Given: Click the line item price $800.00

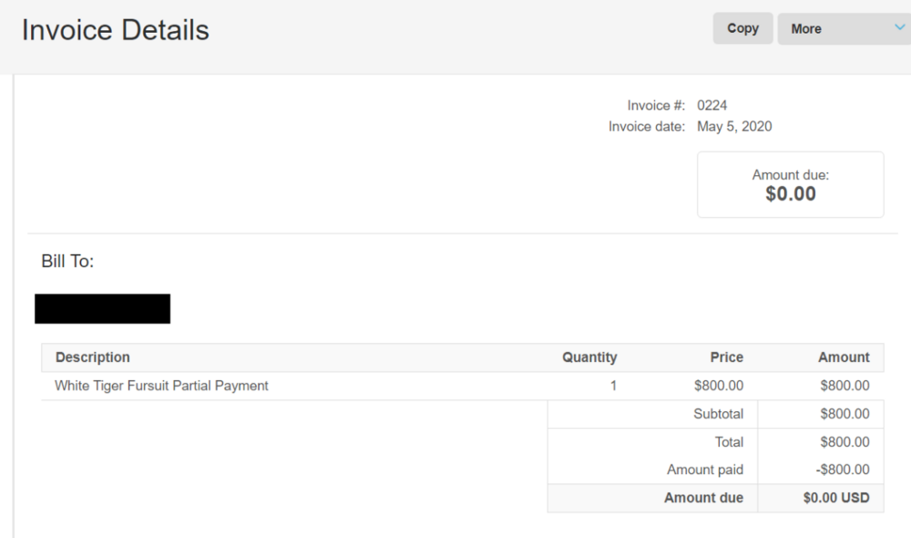Looking at the screenshot, I should (x=719, y=386).
